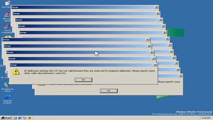Image resolution: width=213 pixels, height=120 pixels.
Task: Launch Outlook Express from Quick Launch bar
Action: 25,118
